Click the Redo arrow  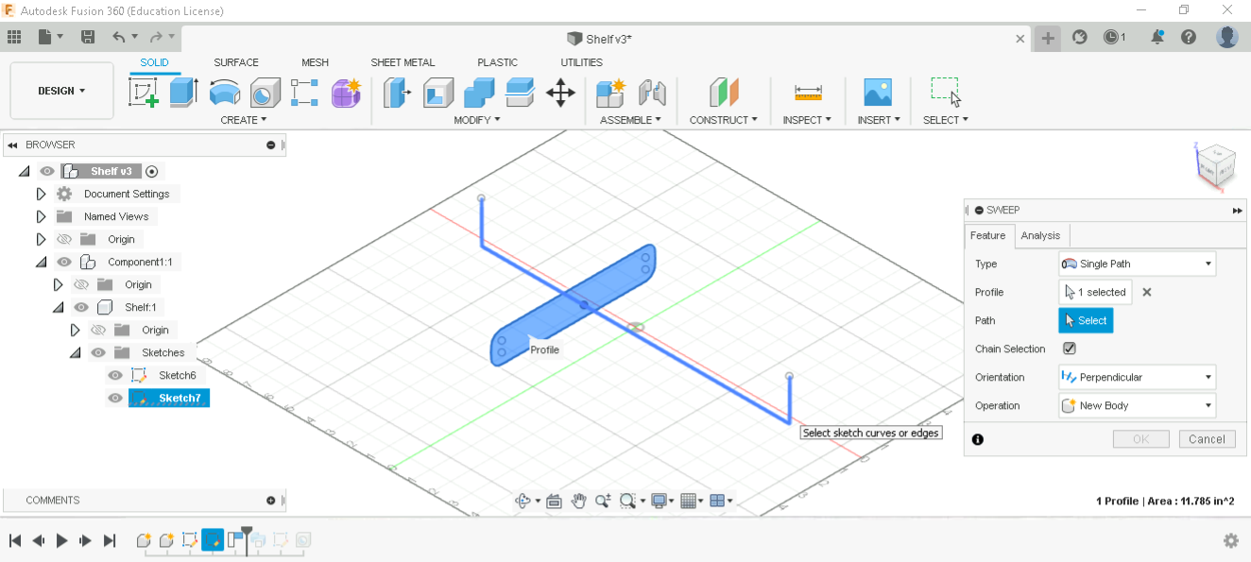[x=156, y=37]
